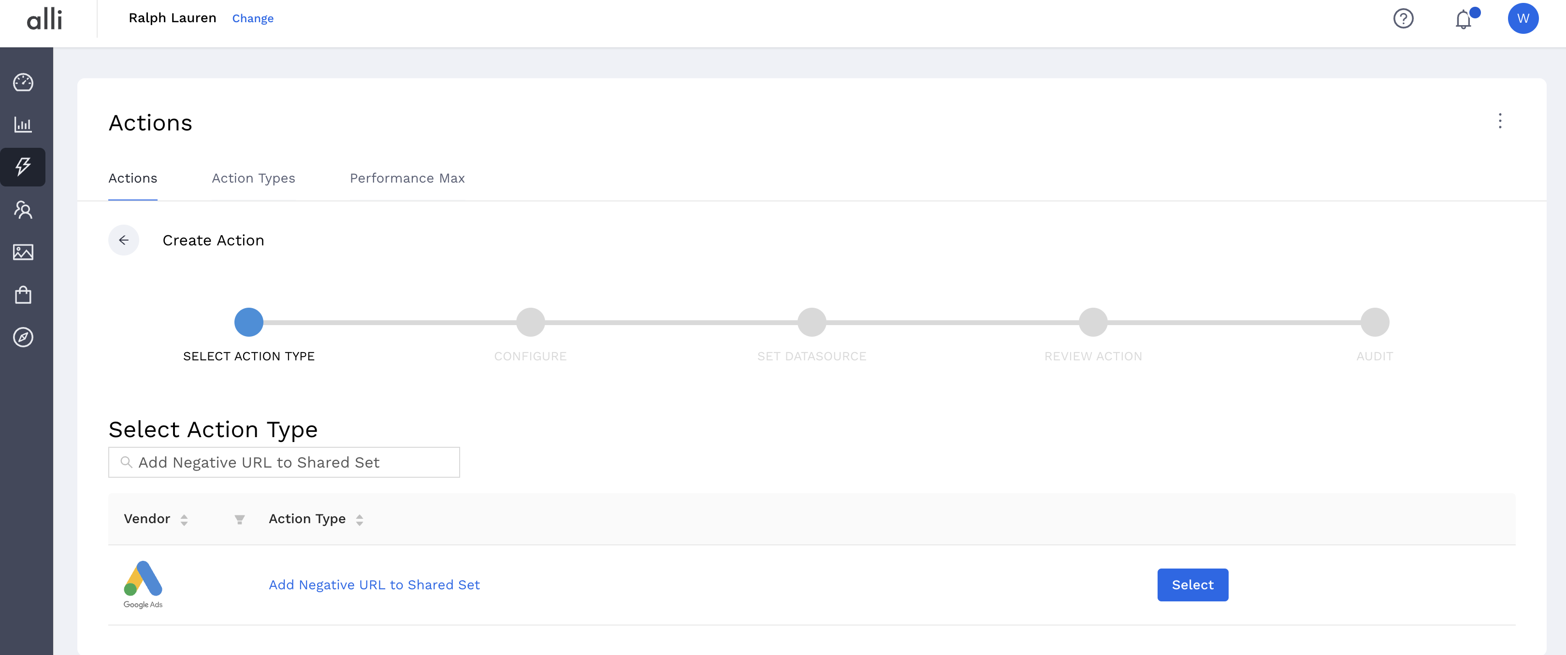Open the creative image icon in sidebar
Viewport: 1566px width, 655px height.
tap(23, 252)
